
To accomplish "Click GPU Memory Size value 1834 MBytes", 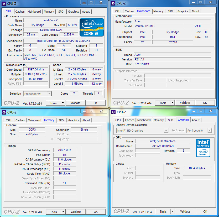I will tap(197, 168).
